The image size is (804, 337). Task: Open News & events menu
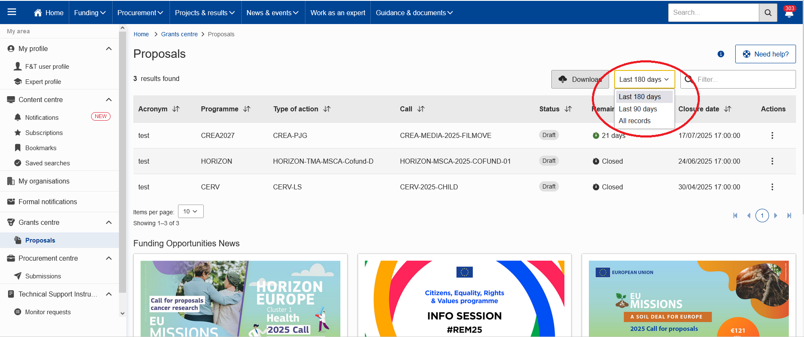(272, 13)
